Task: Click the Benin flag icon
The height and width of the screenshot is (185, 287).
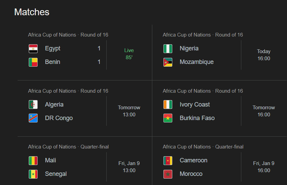Action: (33, 62)
